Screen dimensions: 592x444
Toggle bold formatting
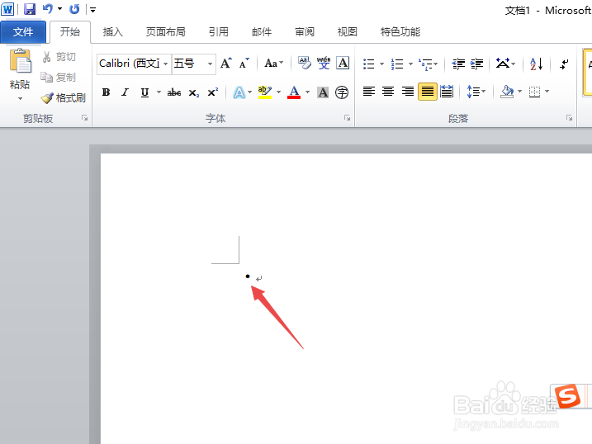(106, 92)
